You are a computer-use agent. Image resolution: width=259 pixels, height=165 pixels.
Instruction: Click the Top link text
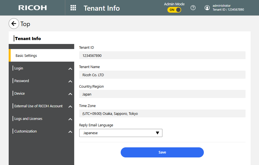coord(25,24)
